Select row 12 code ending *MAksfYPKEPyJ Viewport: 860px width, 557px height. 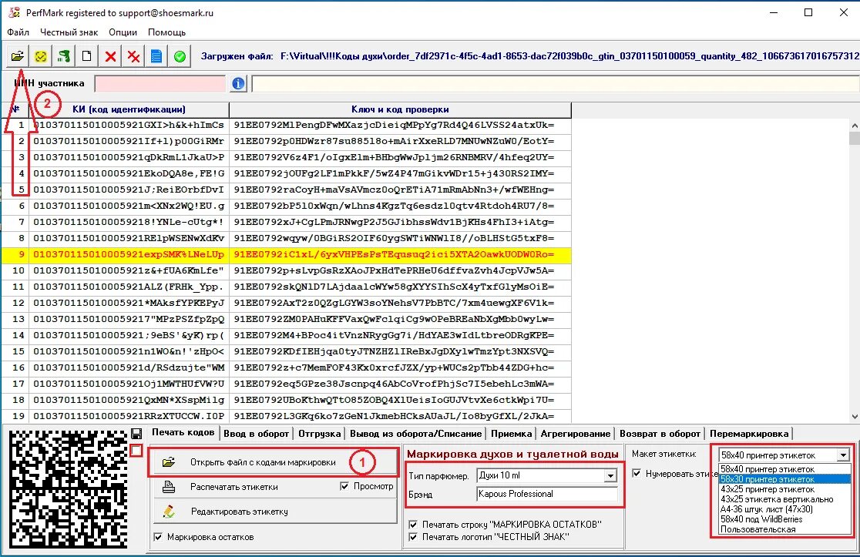click(x=129, y=304)
